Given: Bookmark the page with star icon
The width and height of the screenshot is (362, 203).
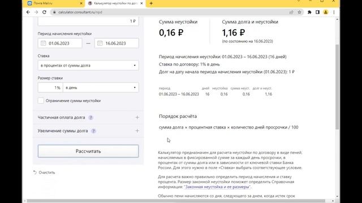Looking at the screenshot, I should pos(299,12).
